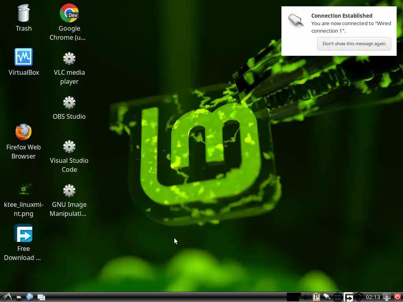Open the Trash desktop icon
Screen dimensions: 403x302
click(24, 13)
